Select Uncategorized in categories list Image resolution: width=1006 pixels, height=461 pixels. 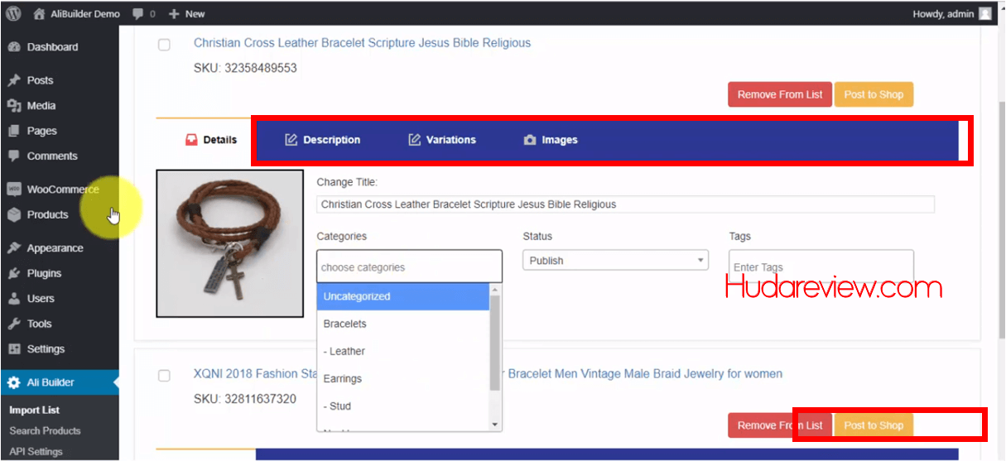[403, 296]
